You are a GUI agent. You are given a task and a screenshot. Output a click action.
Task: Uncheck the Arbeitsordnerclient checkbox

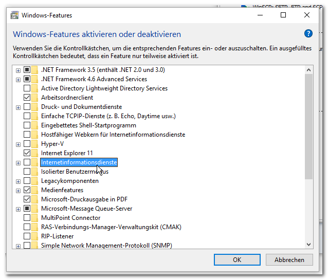(27, 98)
